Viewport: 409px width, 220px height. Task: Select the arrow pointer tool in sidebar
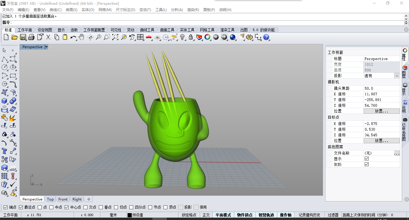(4, 50)
